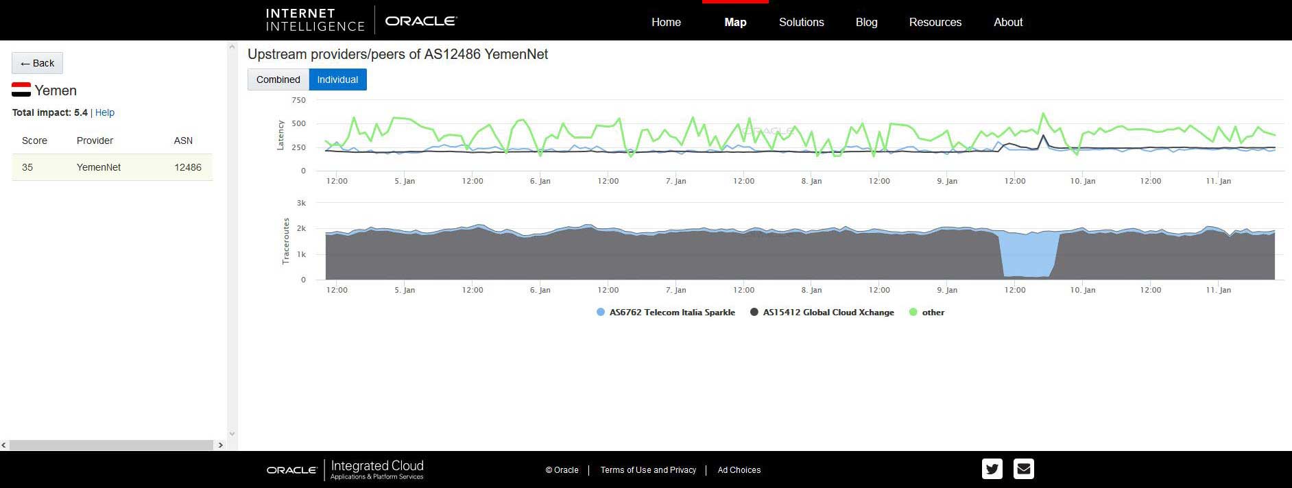Click ASN value 12486
The height and width of the screenshot is (488, 1292).
(x=188, y=167)
